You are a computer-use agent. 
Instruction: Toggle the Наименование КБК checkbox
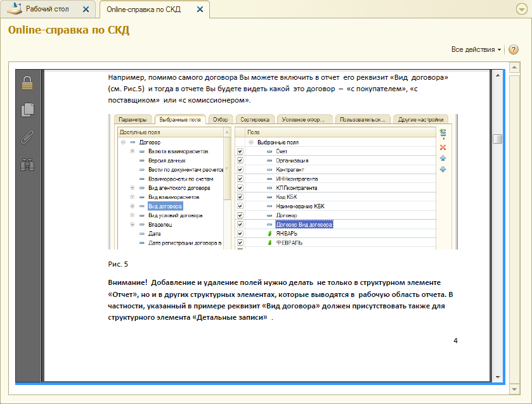click(x=240, y=206)
